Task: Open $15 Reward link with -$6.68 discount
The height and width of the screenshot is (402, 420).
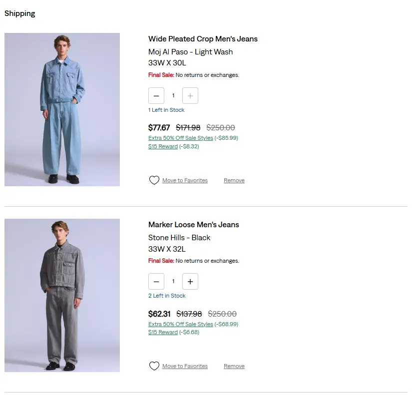Action: click(x=163, y=333)
